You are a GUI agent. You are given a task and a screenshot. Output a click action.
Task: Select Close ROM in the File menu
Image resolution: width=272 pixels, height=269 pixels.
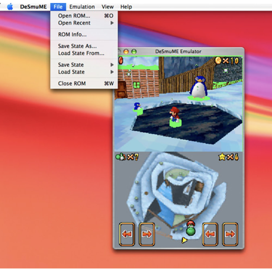tap(72, 83)
